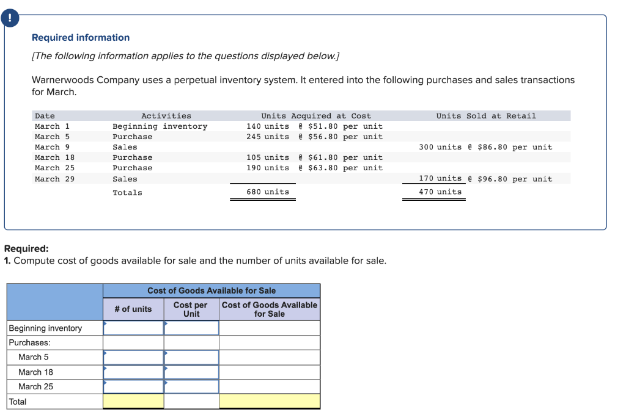Click the yellow Total Cost of Goods Available cell

[x=270, y=401]
